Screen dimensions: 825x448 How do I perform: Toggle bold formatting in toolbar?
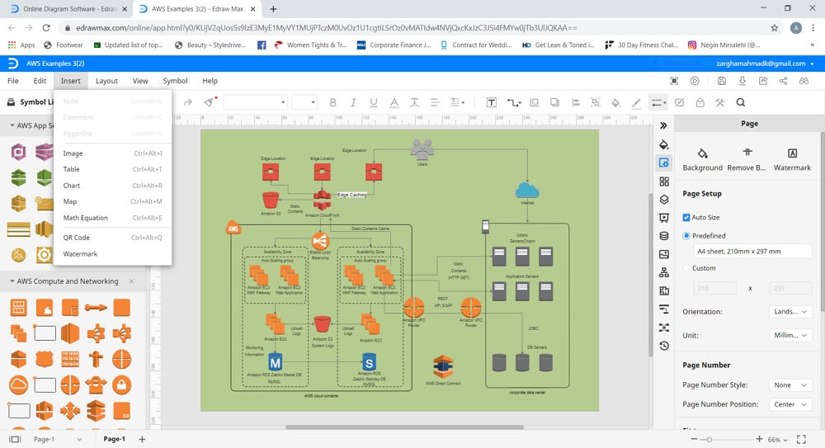[x=332, y=102]
